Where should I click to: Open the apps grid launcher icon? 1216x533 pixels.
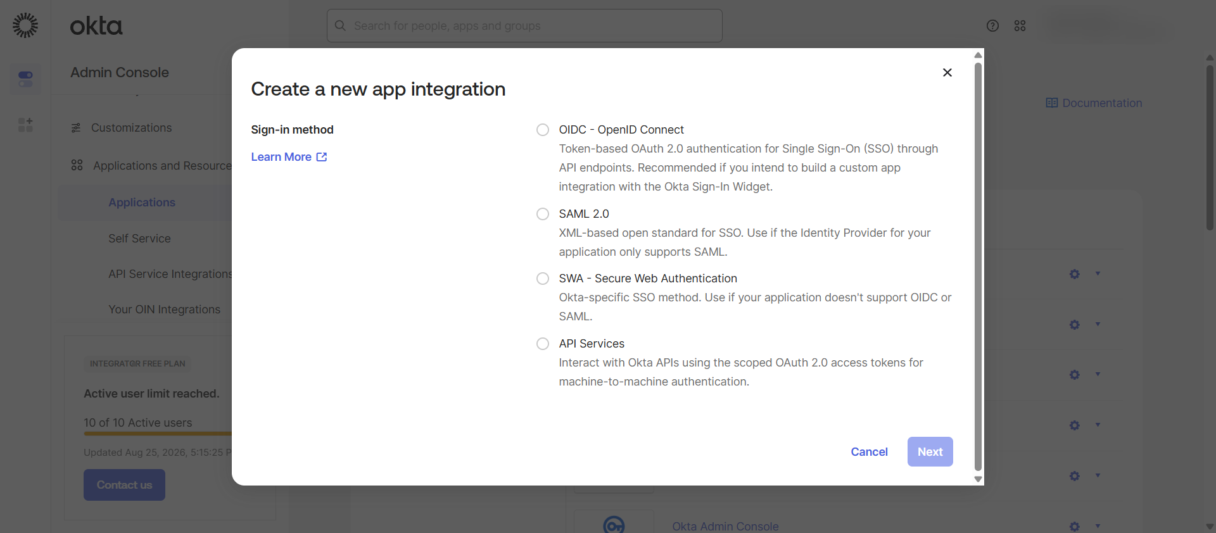tap(1020, 26)
